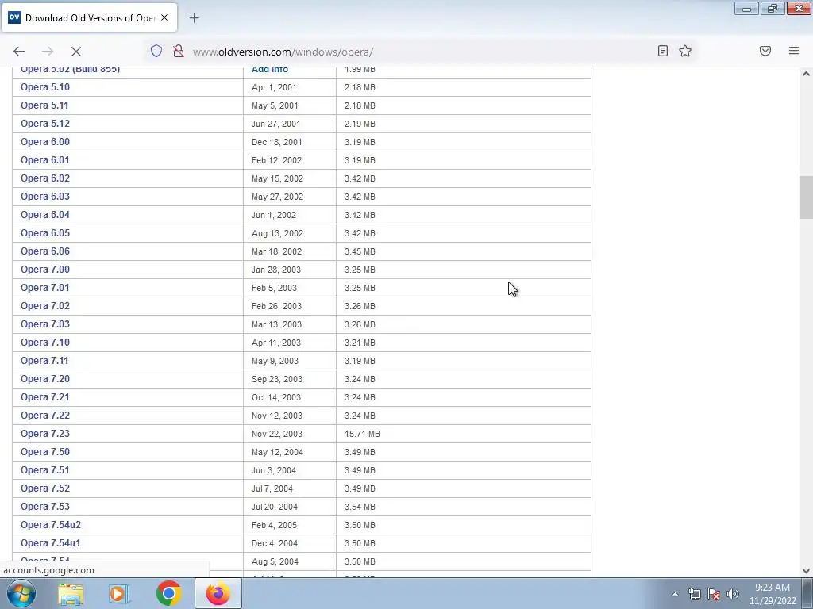This screenshot has width=813, height=609.
Task: Open the Opera 6.05 link
Action: pyautogui.click(x=45, y=232)
